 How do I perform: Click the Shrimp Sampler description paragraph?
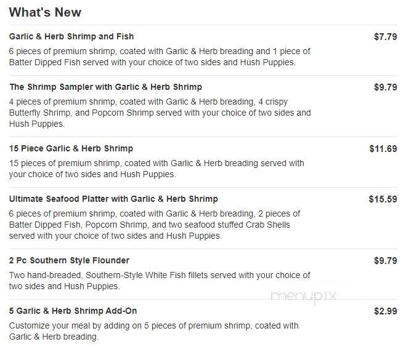160,113
